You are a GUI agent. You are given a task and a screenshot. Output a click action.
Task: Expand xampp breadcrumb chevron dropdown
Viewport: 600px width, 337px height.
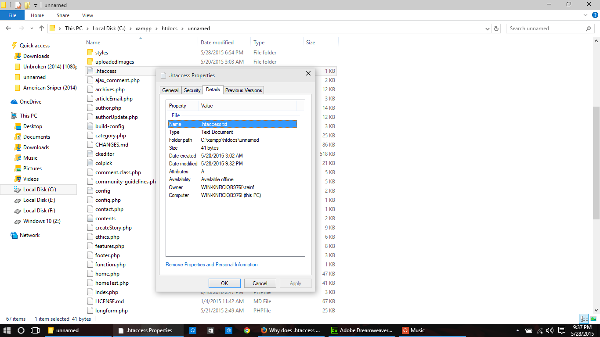tap(155, 29)
